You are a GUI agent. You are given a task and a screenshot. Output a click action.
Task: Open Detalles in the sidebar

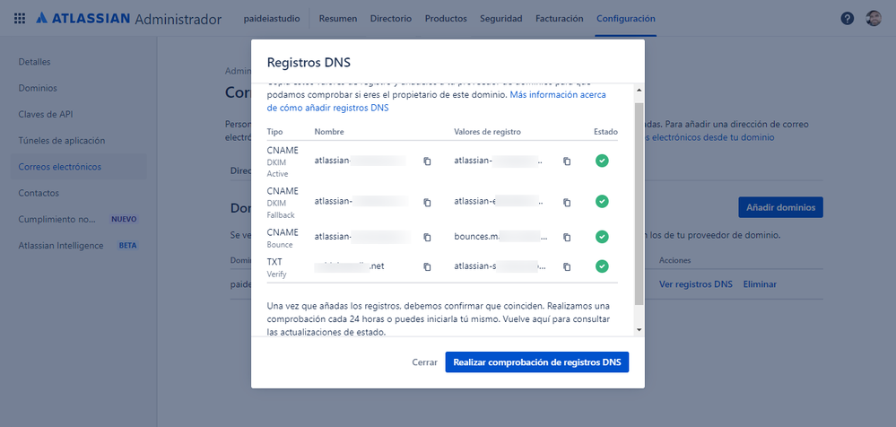(x=34, y=62)
